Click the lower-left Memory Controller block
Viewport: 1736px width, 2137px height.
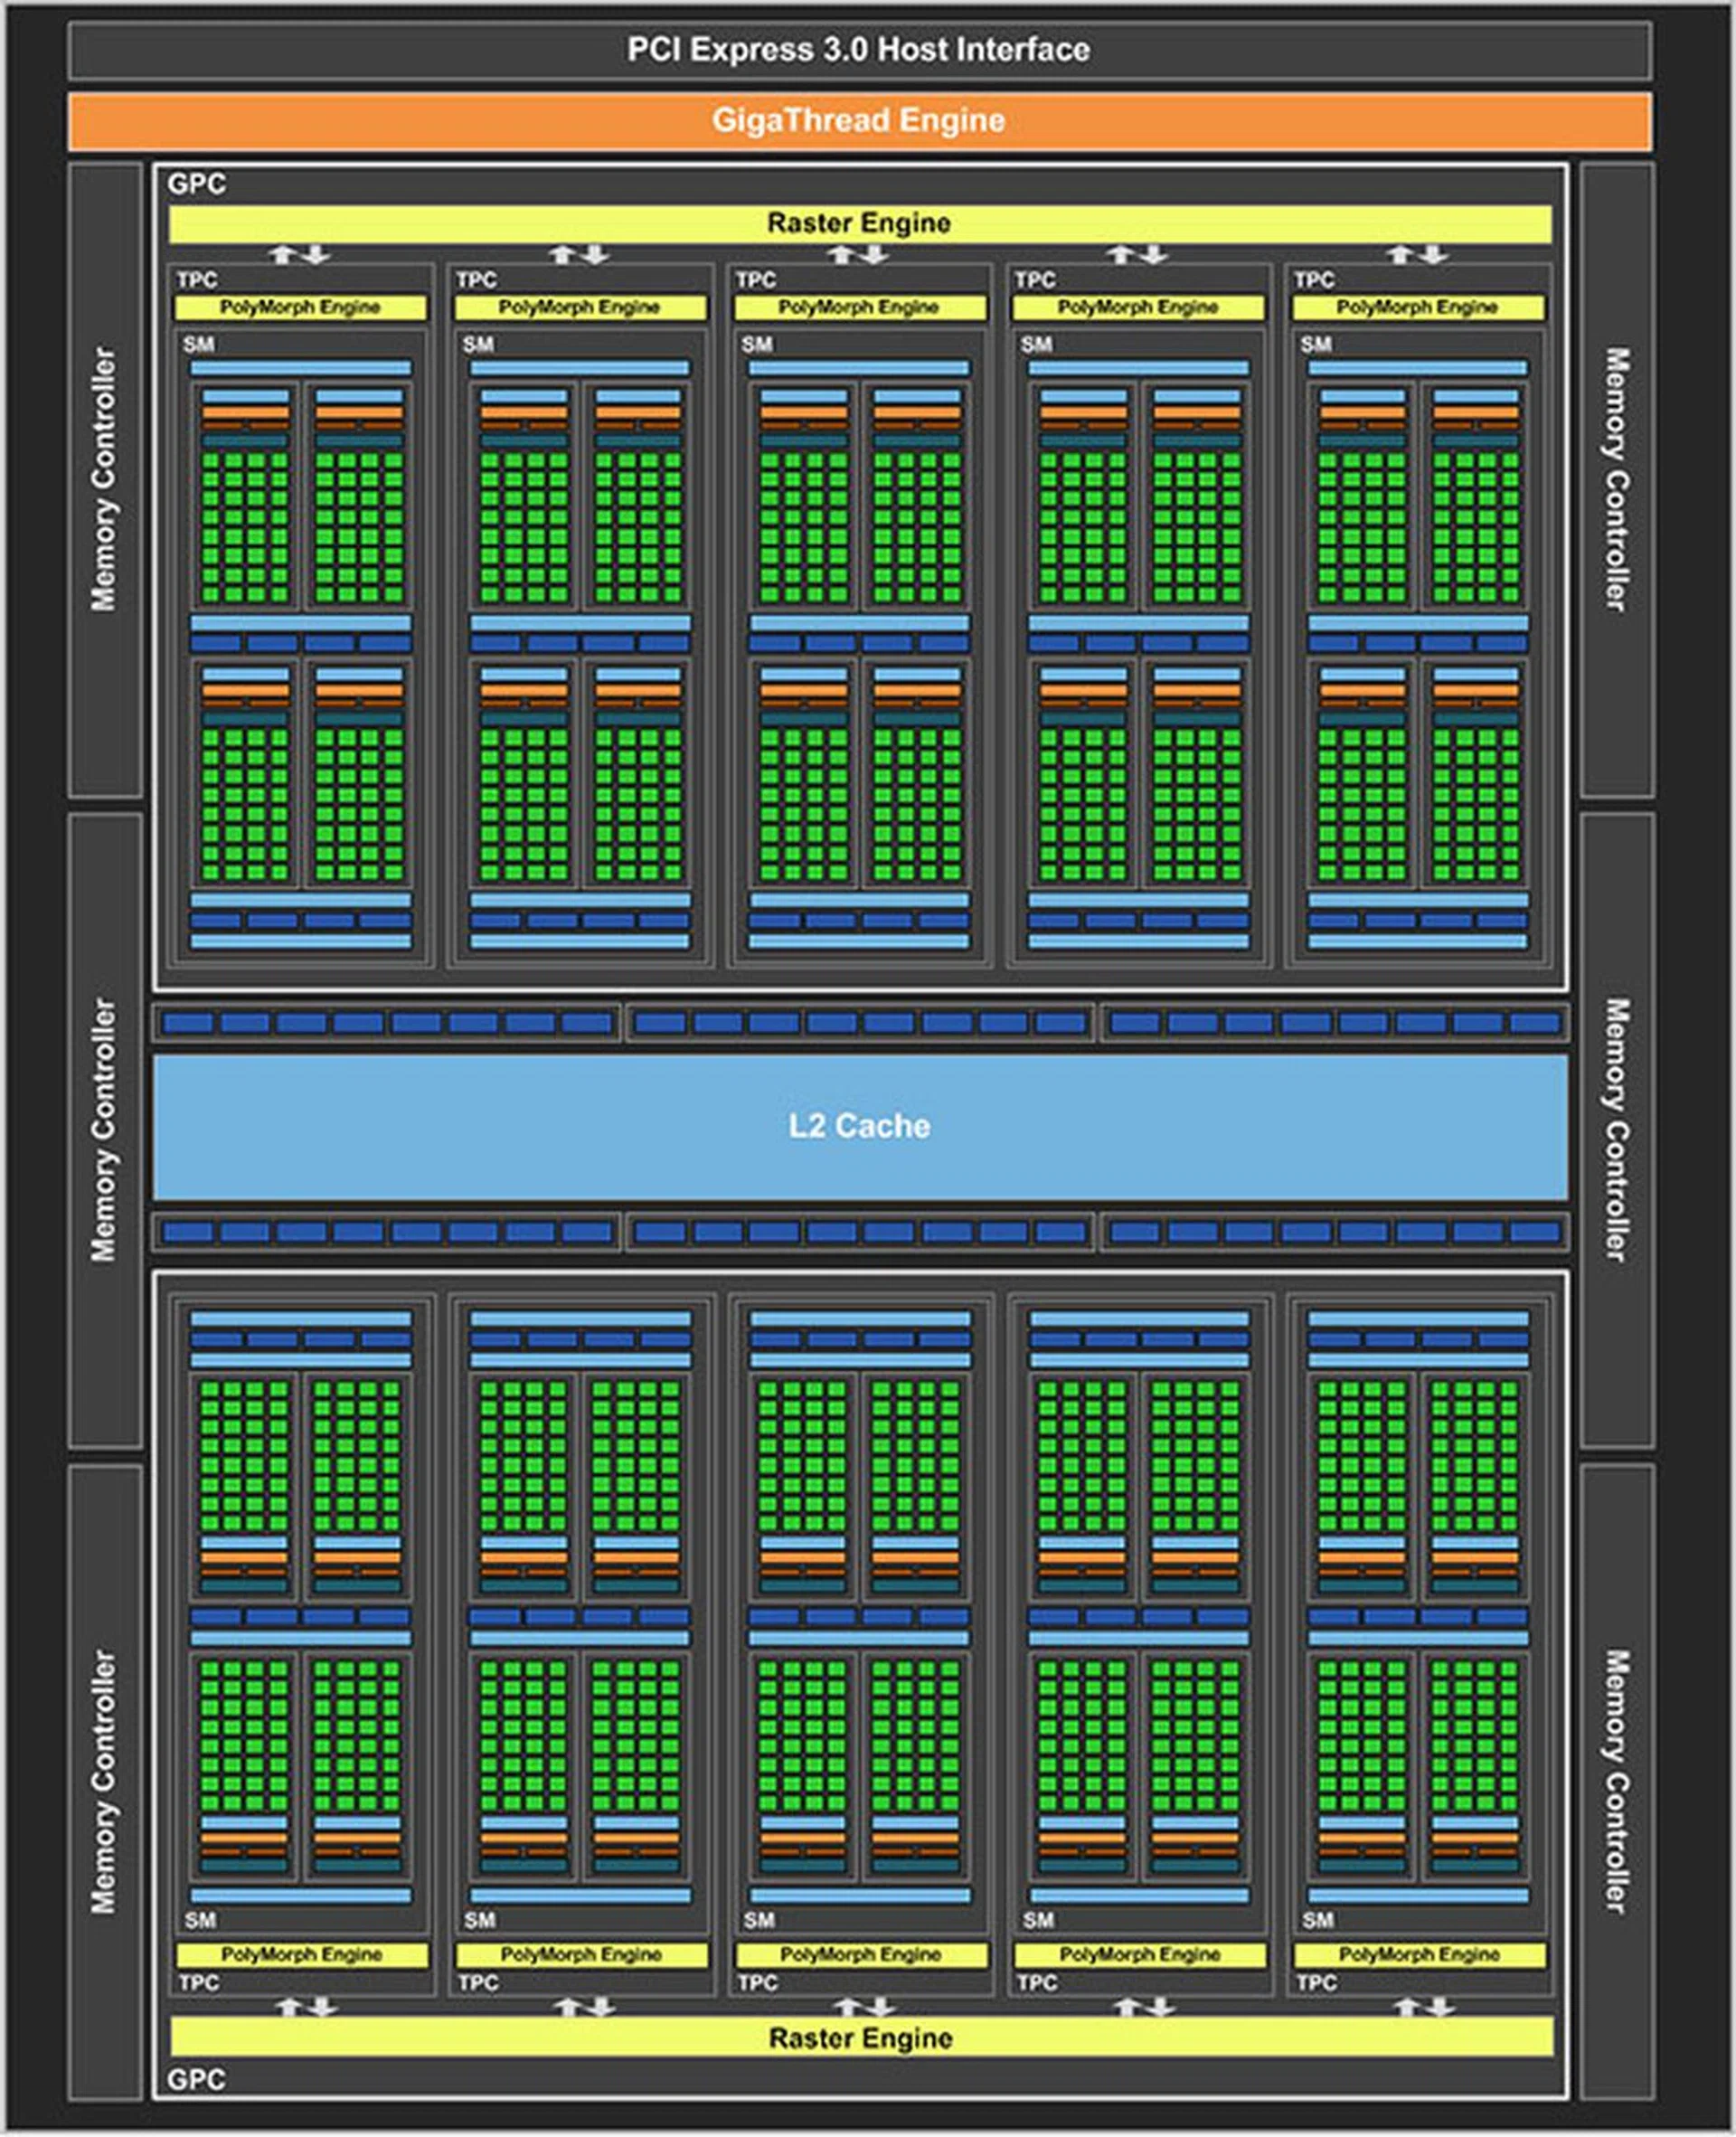104,1781
